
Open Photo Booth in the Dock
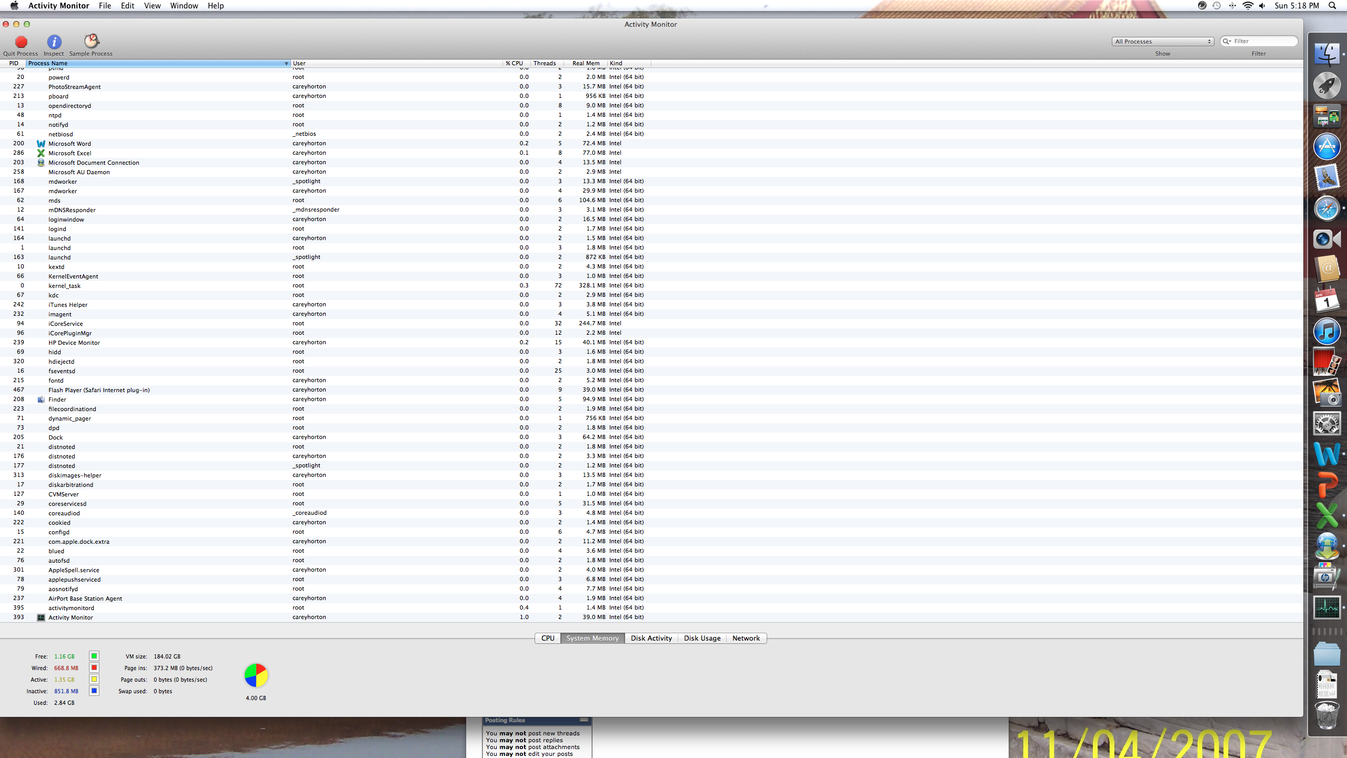coord(1326,362)
